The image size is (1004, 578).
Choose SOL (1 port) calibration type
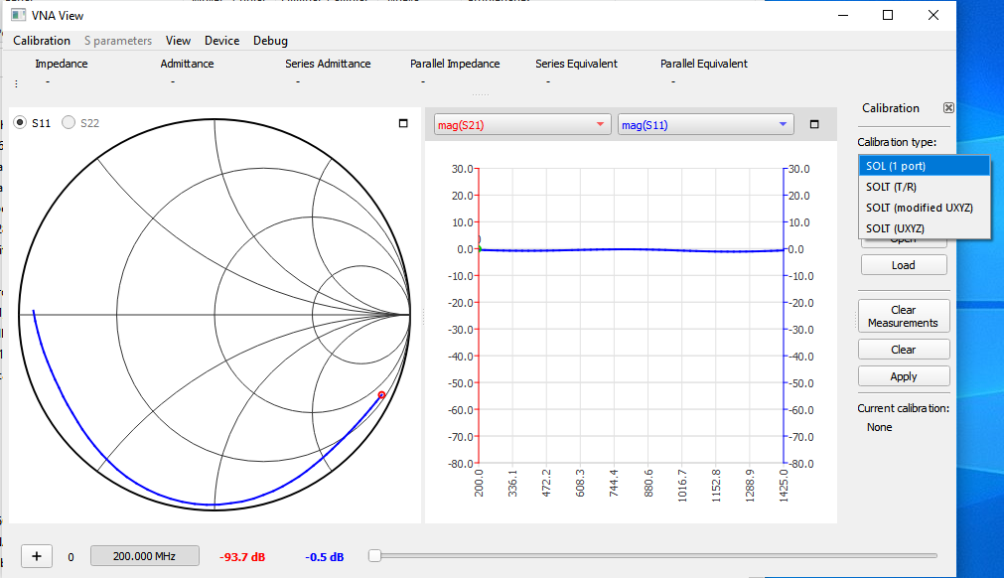(x=924, y=166)
